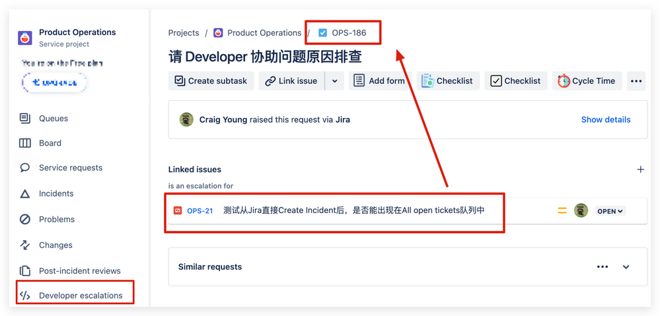Click the issue title 请 Developer 协助问题原因排查
Viewport: 660px width, 316px height.
pos(265,57)
